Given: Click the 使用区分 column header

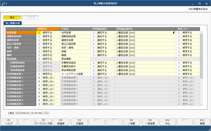Looking at the screenshot, I should click(x=48, y=29).
